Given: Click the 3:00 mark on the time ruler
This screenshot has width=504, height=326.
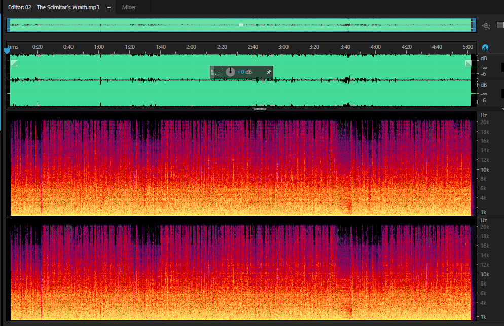Looking at the screenshot, I should coord(283,47).
